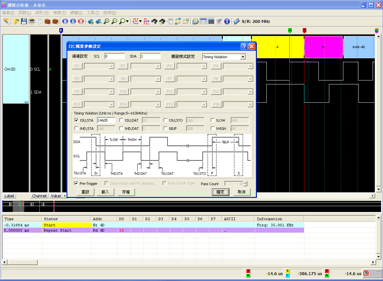Open the 檔案(F) menu
The image size is (383, 281).
[x=8, y=13]
